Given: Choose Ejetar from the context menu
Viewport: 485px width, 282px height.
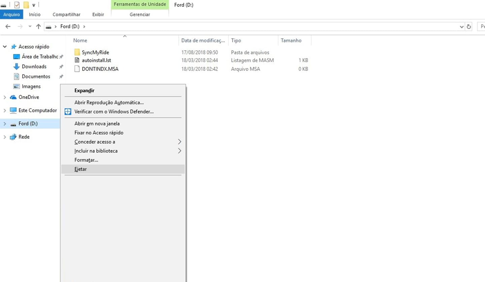Looking at the screenshot, I should click(x=80, y=169).
